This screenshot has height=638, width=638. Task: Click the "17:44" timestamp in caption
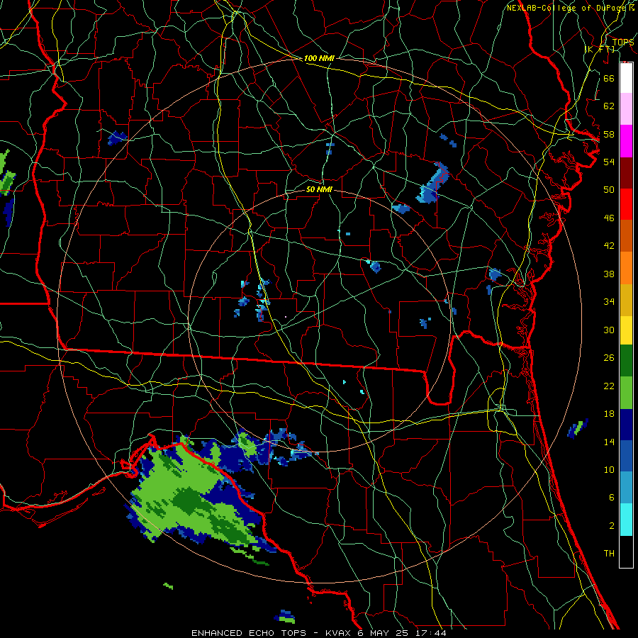(x=430, y=633)
